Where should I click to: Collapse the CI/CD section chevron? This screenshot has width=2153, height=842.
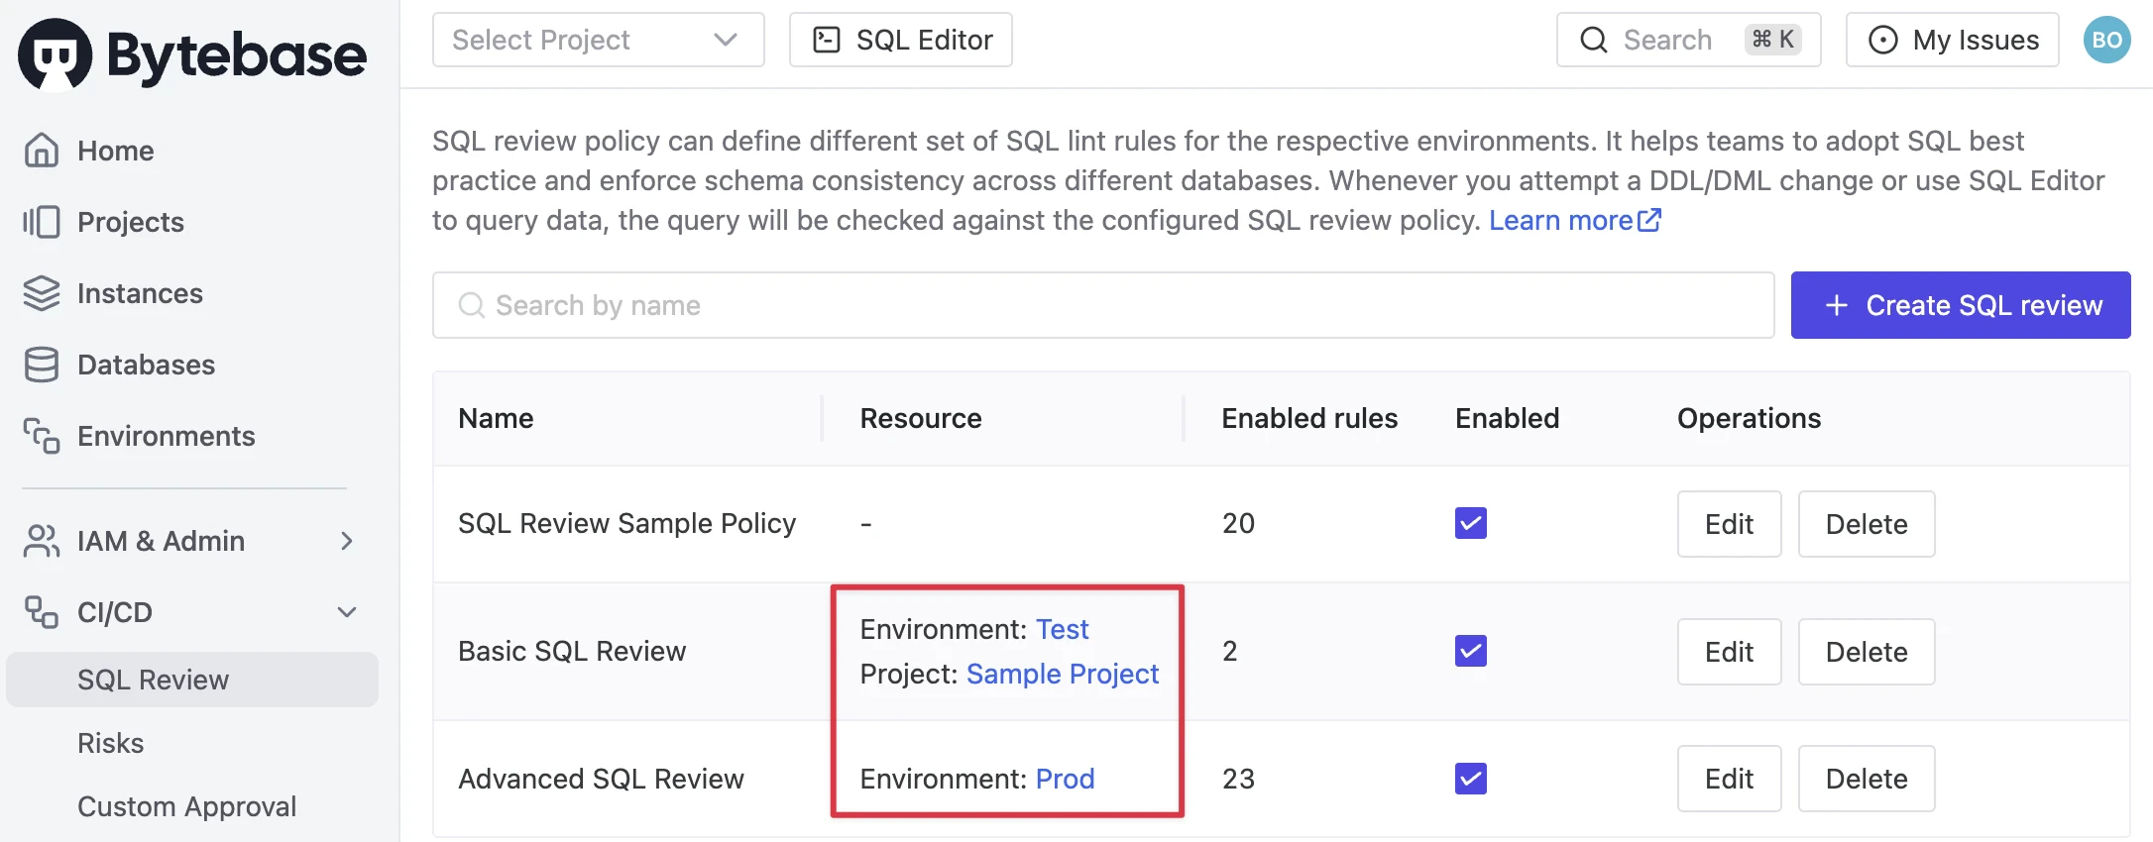[x=347, y=612]
